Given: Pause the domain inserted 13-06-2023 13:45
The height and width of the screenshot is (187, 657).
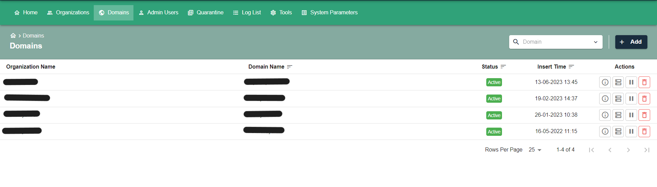Looking at the screenshot, I should 631,82.
